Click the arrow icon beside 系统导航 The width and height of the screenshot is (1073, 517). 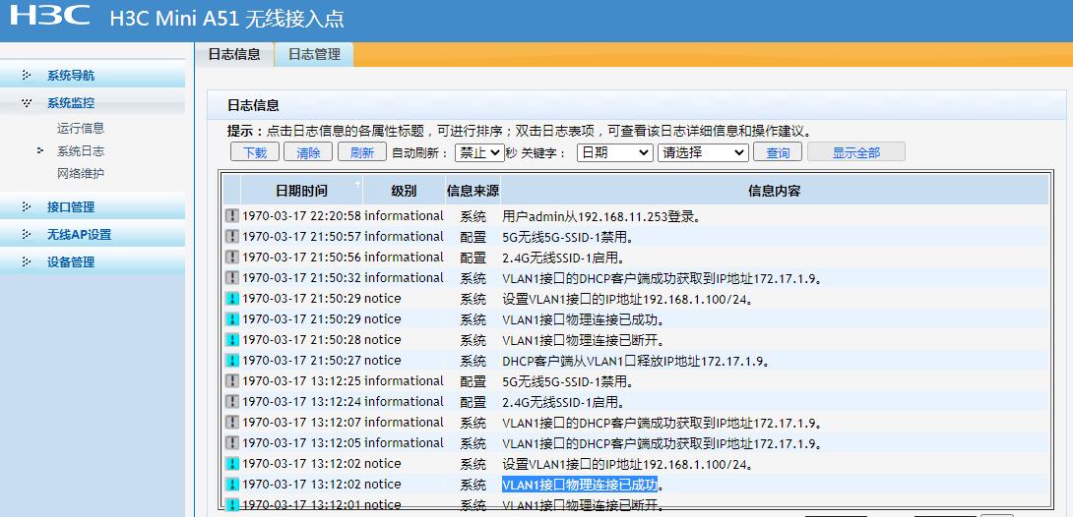pyautogui.click(x=27, y=75)
